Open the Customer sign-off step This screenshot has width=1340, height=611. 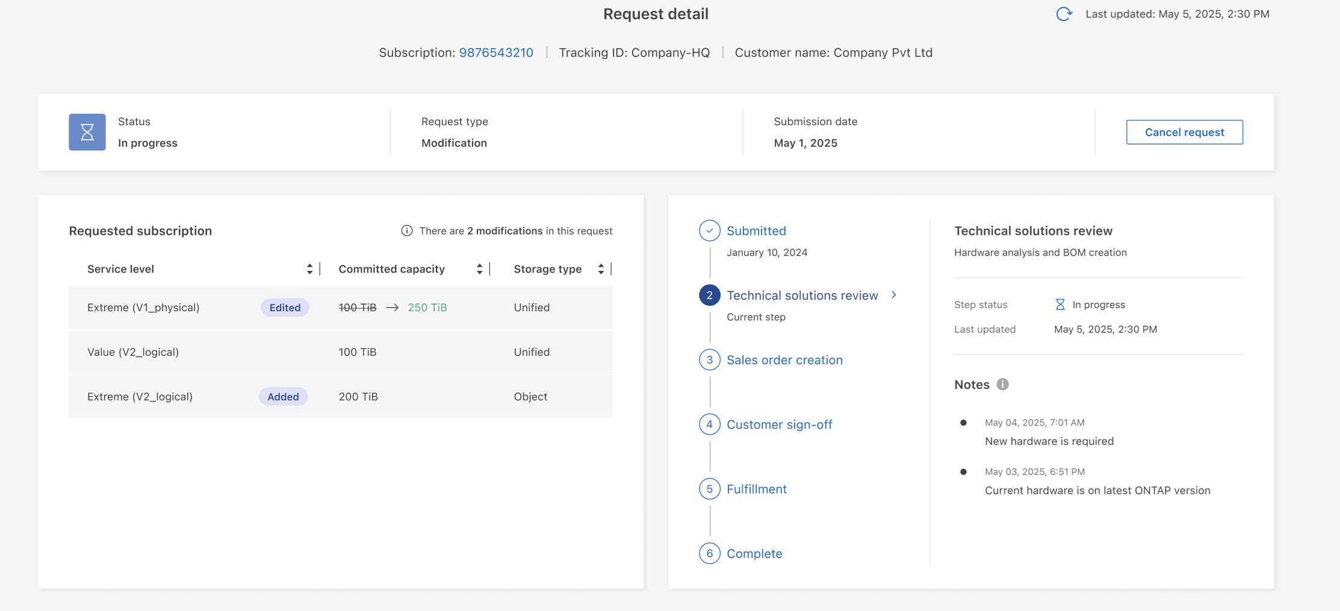coord(779,424)
